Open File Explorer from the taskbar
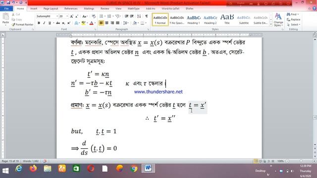317x178 pixels. (x=48, y=168)
